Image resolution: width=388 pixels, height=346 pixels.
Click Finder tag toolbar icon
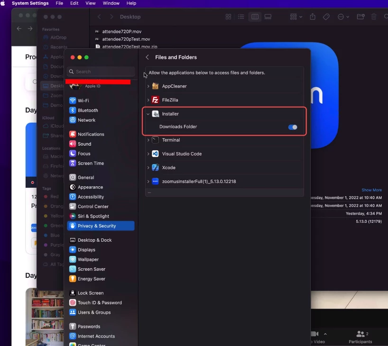326,17
